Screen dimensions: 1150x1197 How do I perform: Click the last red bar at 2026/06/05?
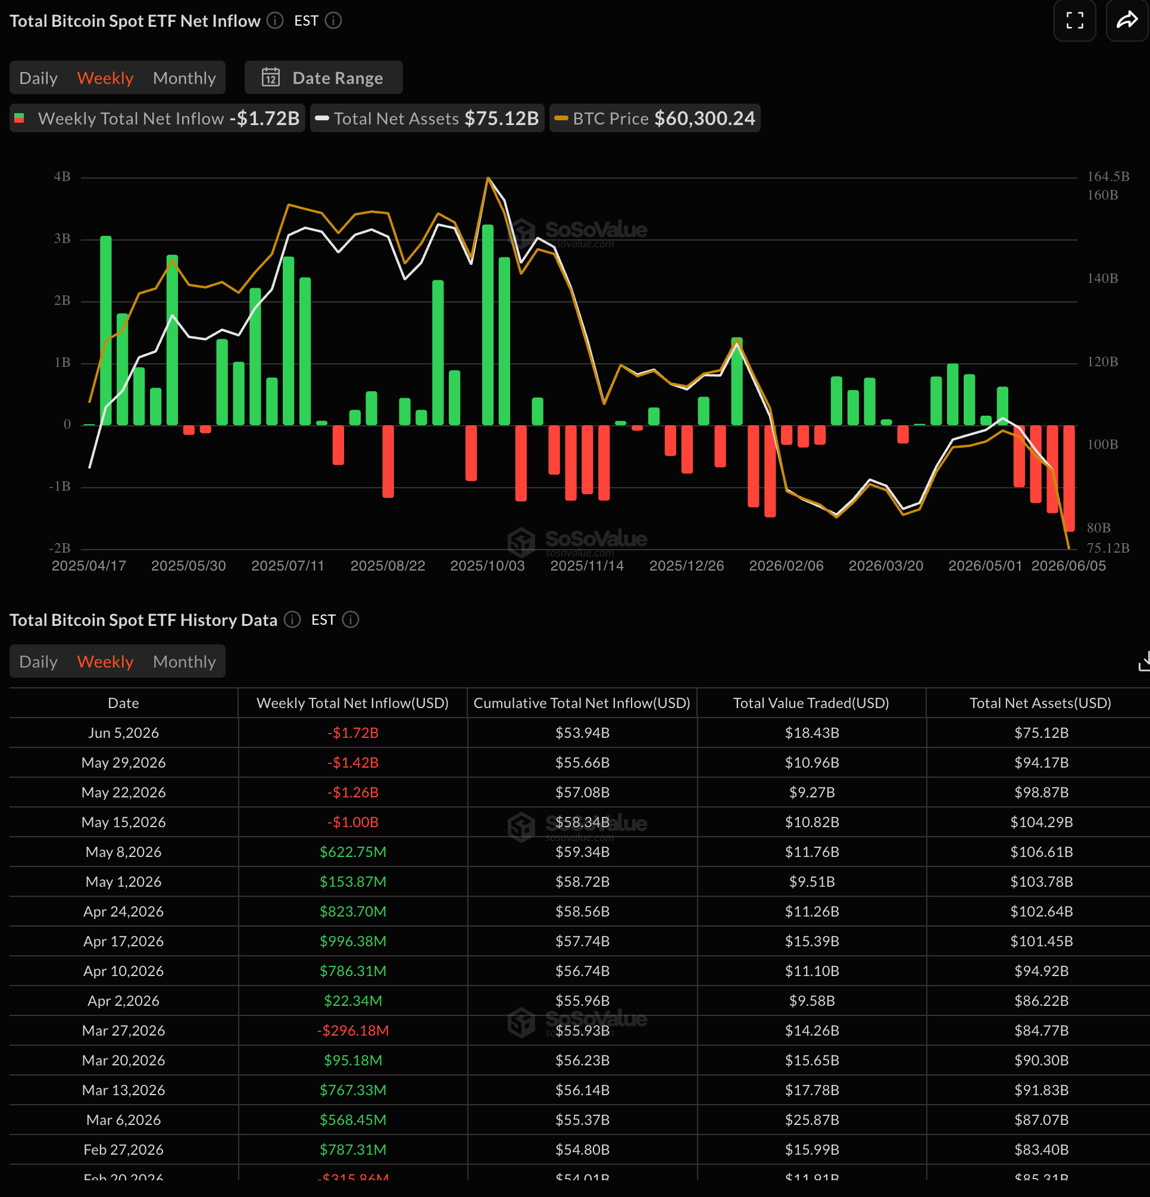[x=1069, y=478]
